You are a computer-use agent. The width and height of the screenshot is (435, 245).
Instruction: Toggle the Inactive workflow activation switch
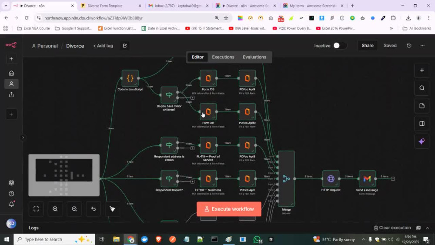(x=340, y=46)
